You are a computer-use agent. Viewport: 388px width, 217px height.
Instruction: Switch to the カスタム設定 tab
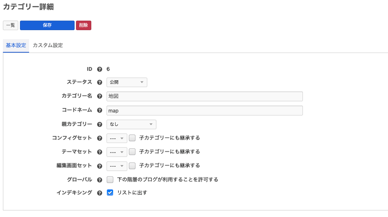click(48, 45)
